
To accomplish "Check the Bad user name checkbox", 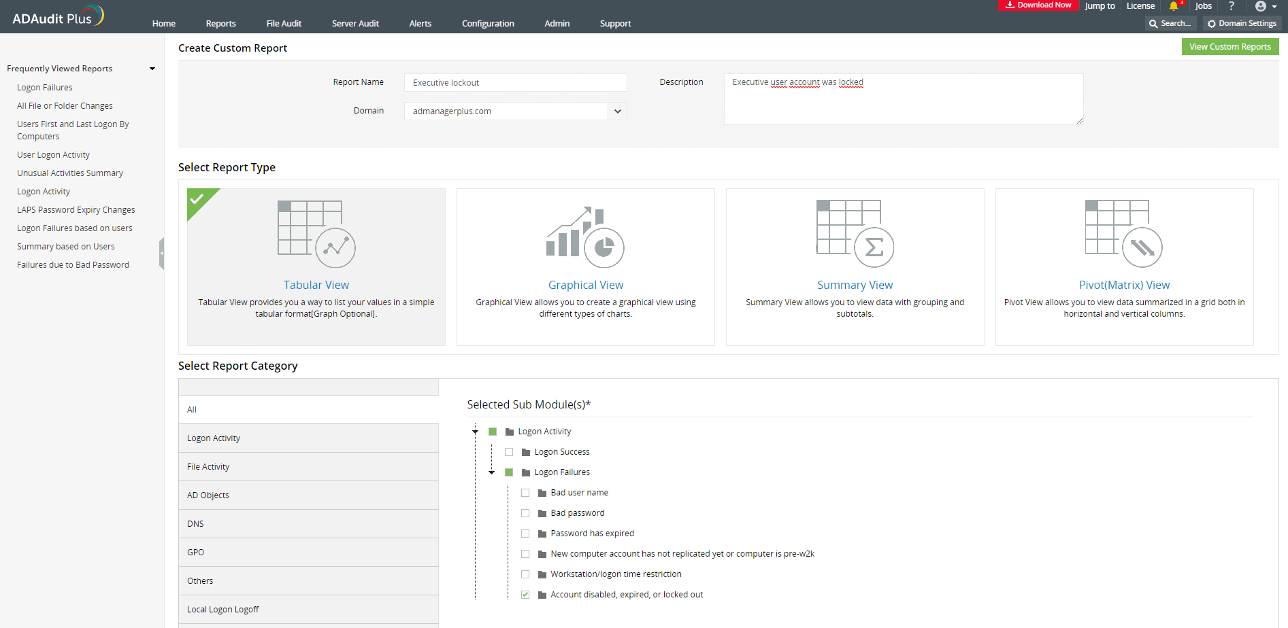I will [x=525, y=493].
